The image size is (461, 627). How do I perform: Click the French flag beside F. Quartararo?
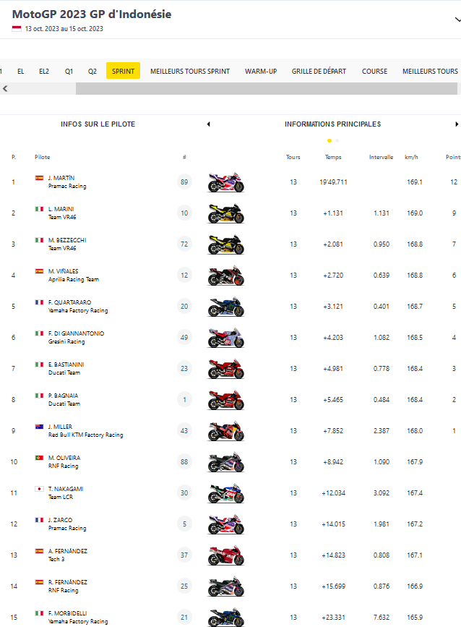pos(39,302)
